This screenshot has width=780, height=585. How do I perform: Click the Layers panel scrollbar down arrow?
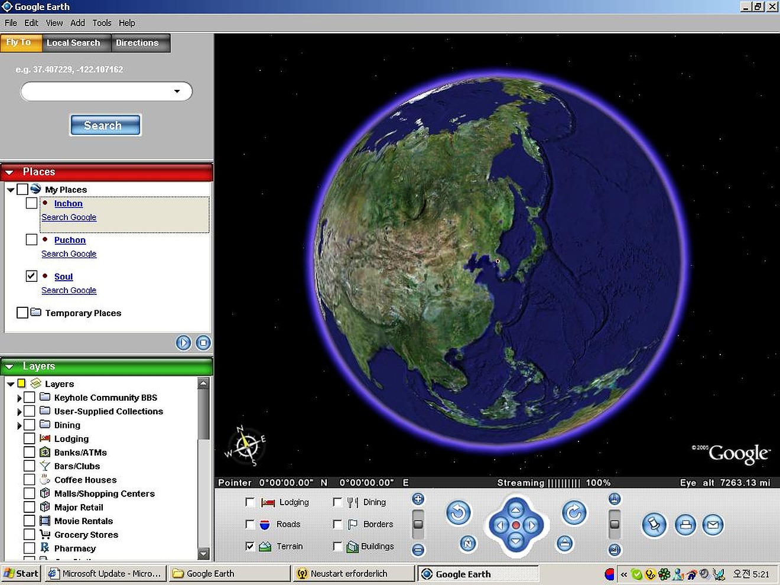(203, 554)
